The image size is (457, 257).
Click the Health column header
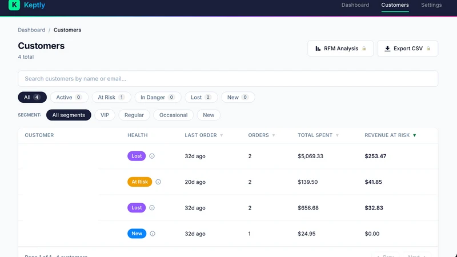[x=138, y=135]
